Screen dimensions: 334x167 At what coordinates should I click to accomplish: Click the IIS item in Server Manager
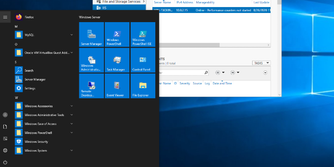click(x=119, y=8)
